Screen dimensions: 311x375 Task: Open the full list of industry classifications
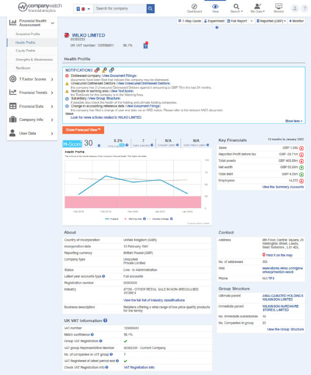point(154,300)
